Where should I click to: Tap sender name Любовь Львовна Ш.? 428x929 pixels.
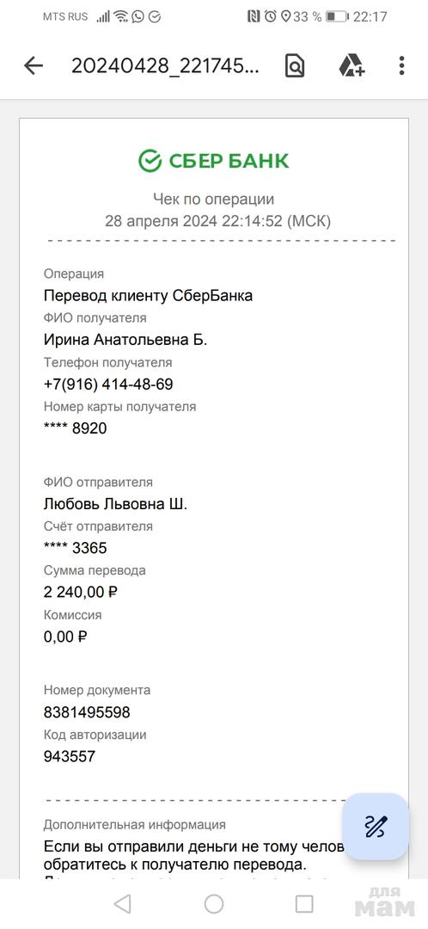pos(115,504)
